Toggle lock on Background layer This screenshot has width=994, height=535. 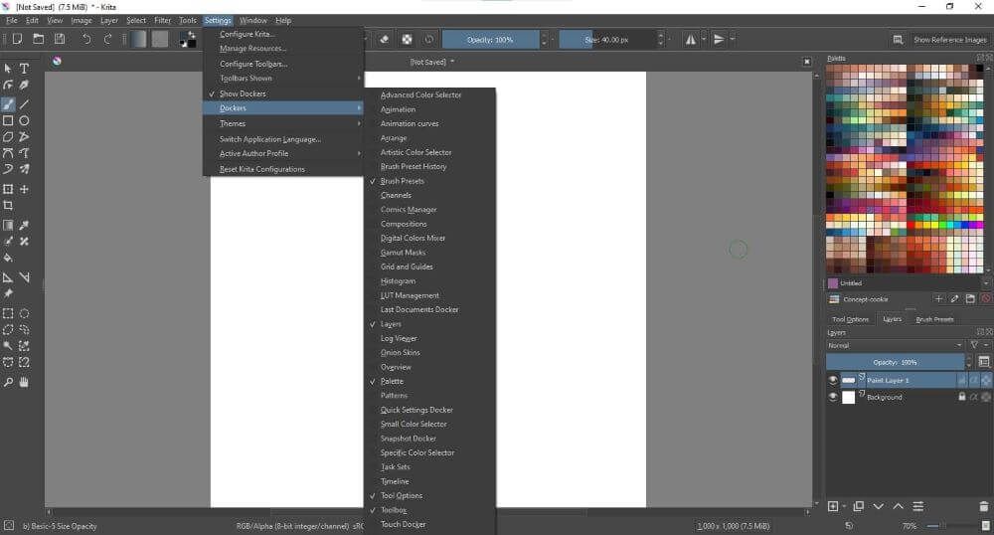[961, 397]
